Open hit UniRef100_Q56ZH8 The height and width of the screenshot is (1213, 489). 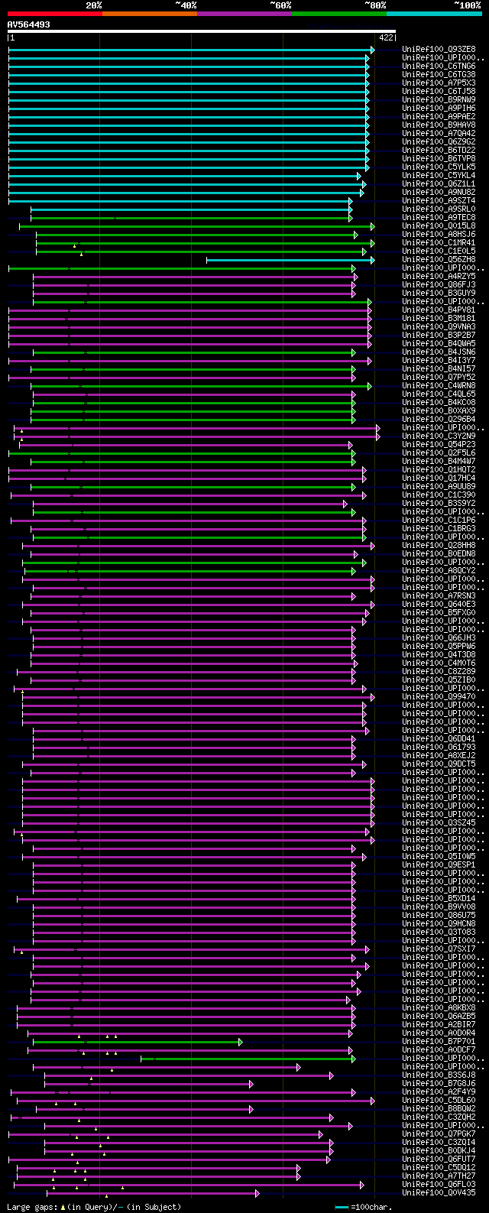pos(439,260)
